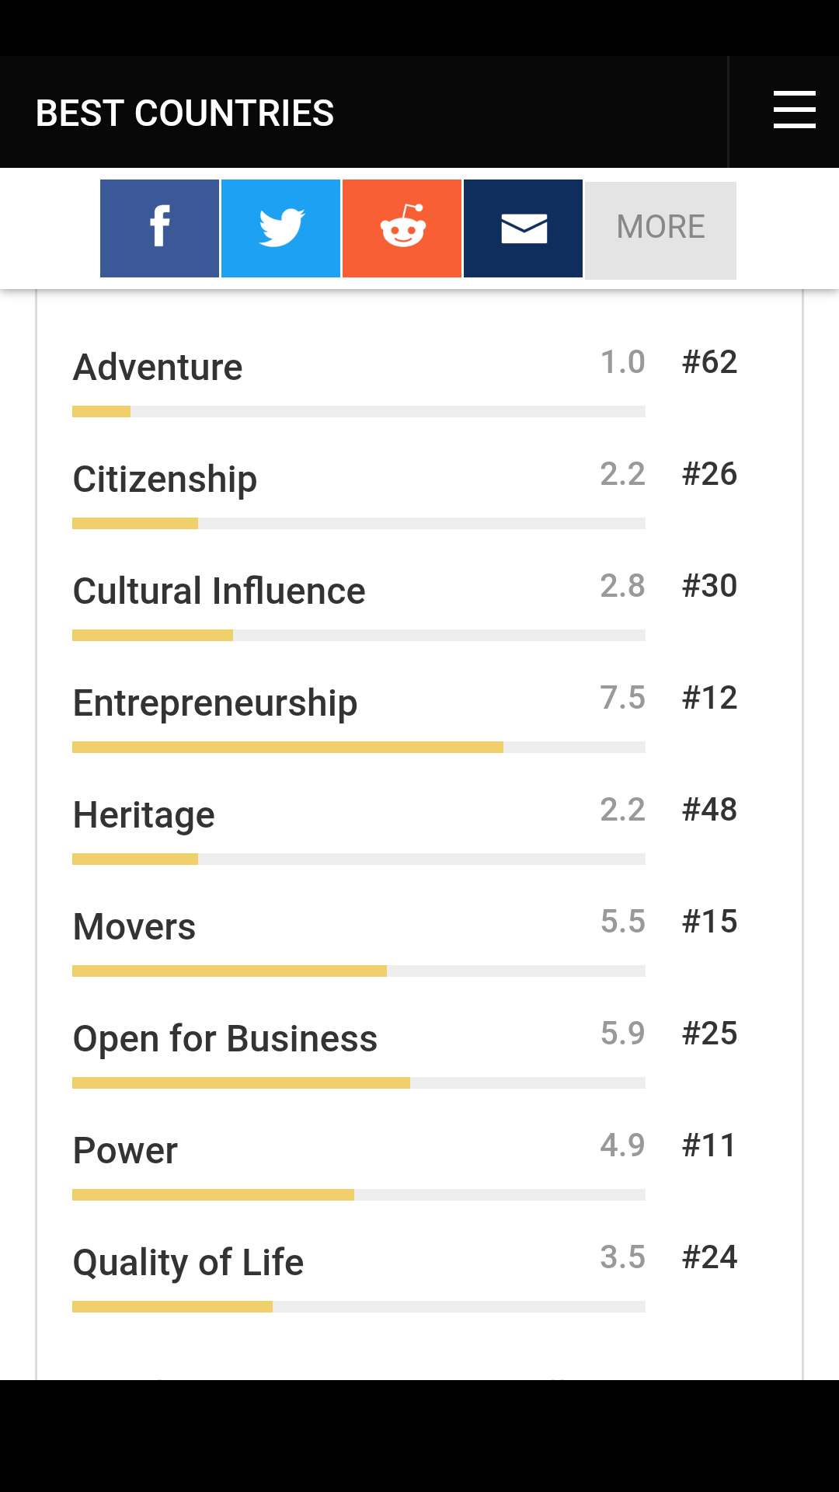Share via email icon
This screenshot has height=1492, width=839.
click(x=523, y=228)
